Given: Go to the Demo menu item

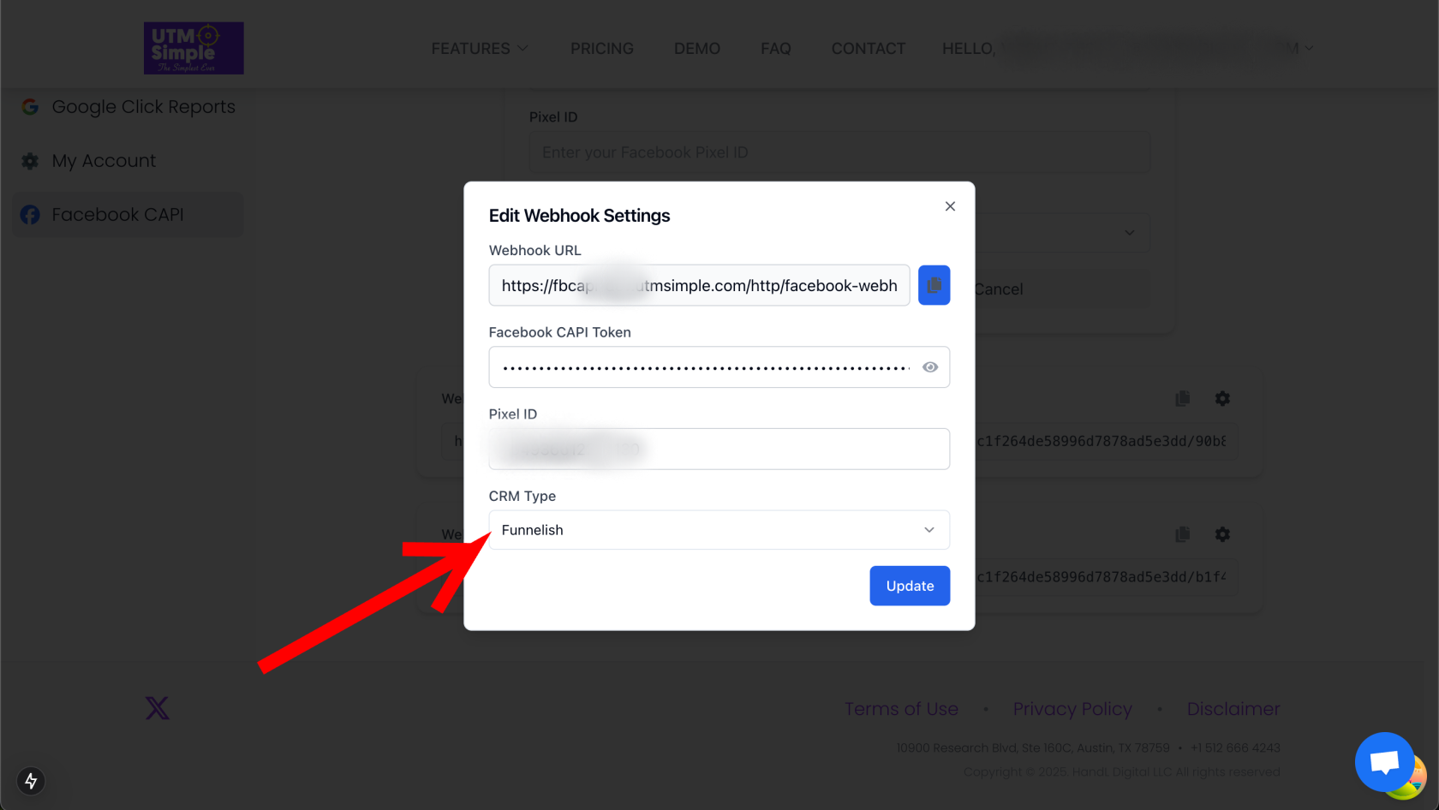Looking at the screenshot, I should (x=697, y=49).
